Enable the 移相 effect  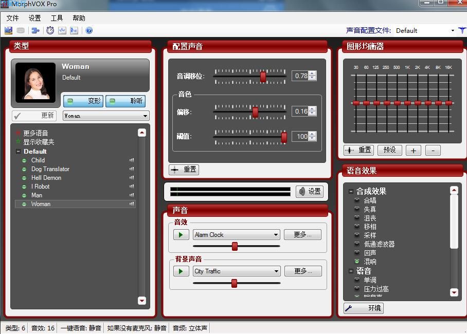click(357, 226)
